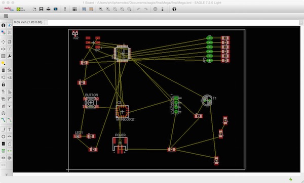Select the Optimize tool
Image resolution: width=304 pixels, height=183 pixels.
pos(9,106)
